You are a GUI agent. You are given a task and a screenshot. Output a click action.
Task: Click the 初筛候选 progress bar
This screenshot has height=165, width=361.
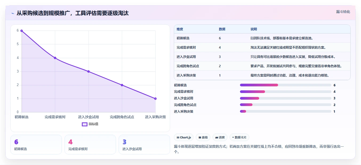click(286, 85)
